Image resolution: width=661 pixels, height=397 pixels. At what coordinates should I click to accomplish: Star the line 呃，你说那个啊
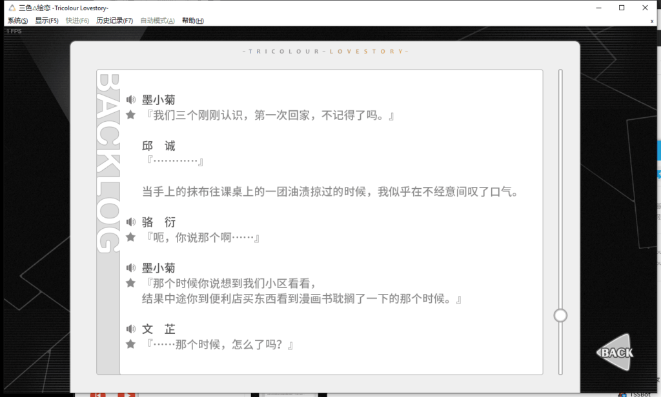(130, 237)
